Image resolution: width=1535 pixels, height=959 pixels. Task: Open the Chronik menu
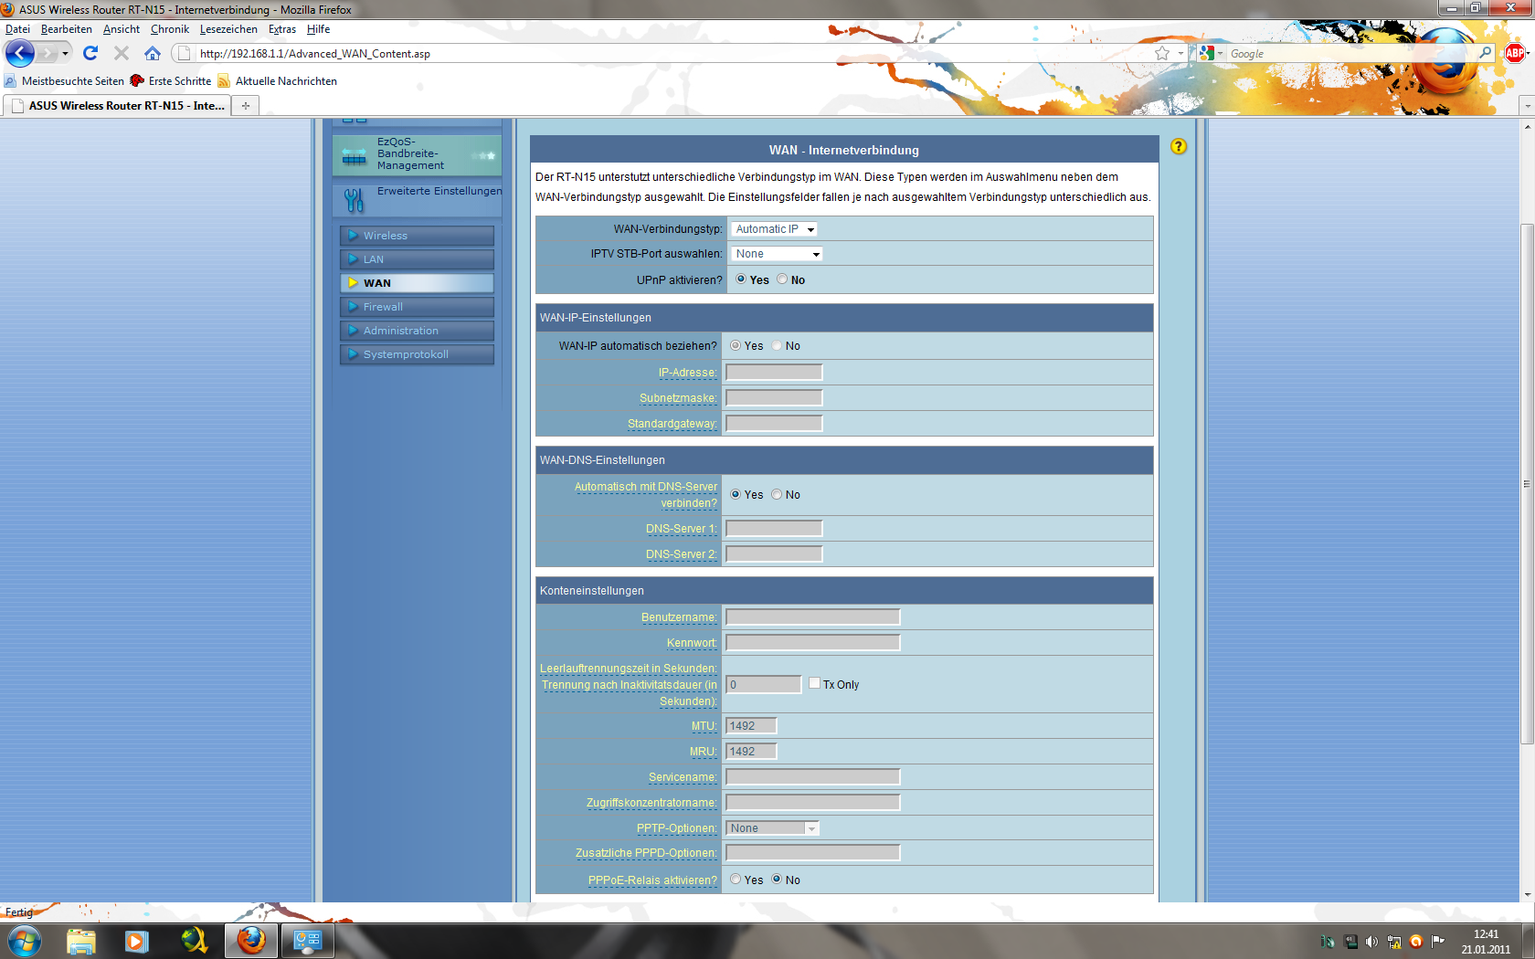coord(170,29)
